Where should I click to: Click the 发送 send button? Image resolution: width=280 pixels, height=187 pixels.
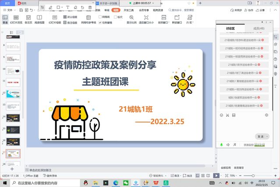pos(260,137)
